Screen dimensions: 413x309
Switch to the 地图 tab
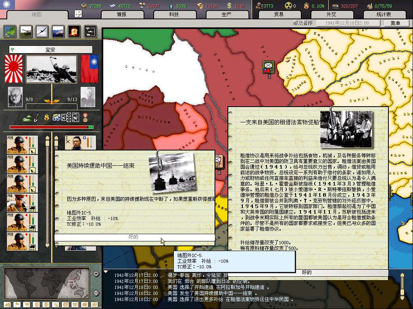[37, 14]
